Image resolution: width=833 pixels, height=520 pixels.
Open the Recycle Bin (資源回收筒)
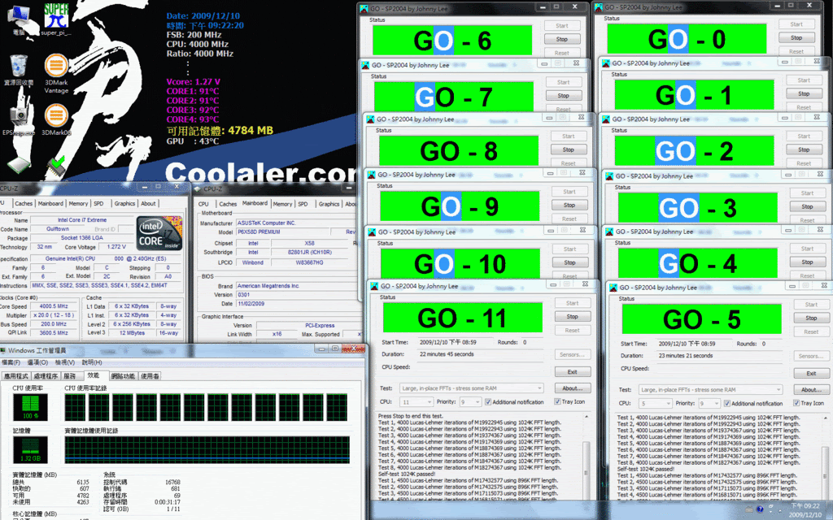17,65
